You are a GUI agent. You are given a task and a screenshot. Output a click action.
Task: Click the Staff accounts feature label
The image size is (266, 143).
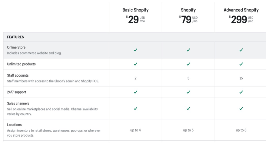18,75
